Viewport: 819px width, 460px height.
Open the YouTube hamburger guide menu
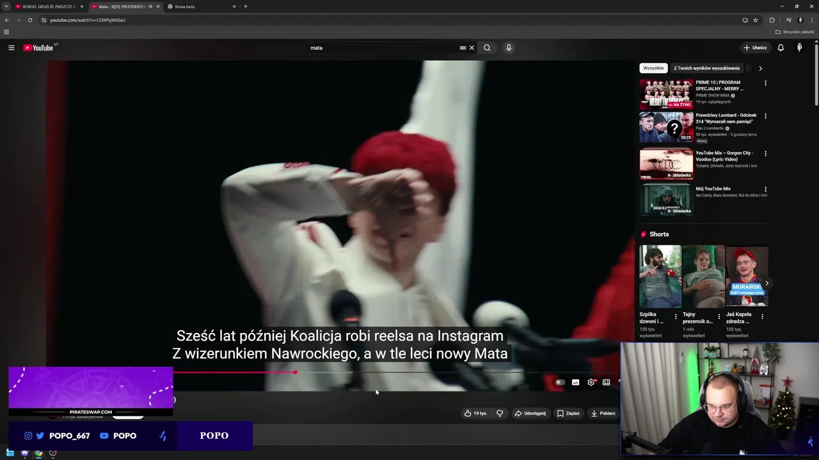(11, 48)
